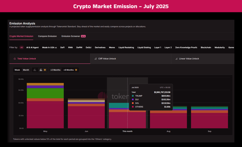
Task: Filter by DeFi category
Action: point(62,47)
